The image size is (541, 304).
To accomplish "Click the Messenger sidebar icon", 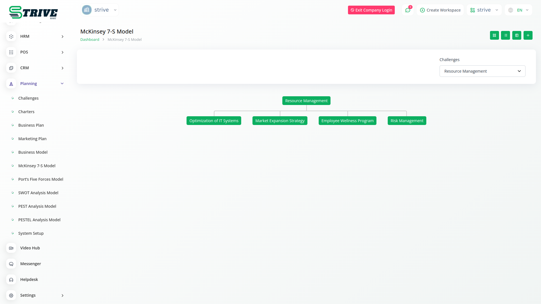I will point(11,264).
